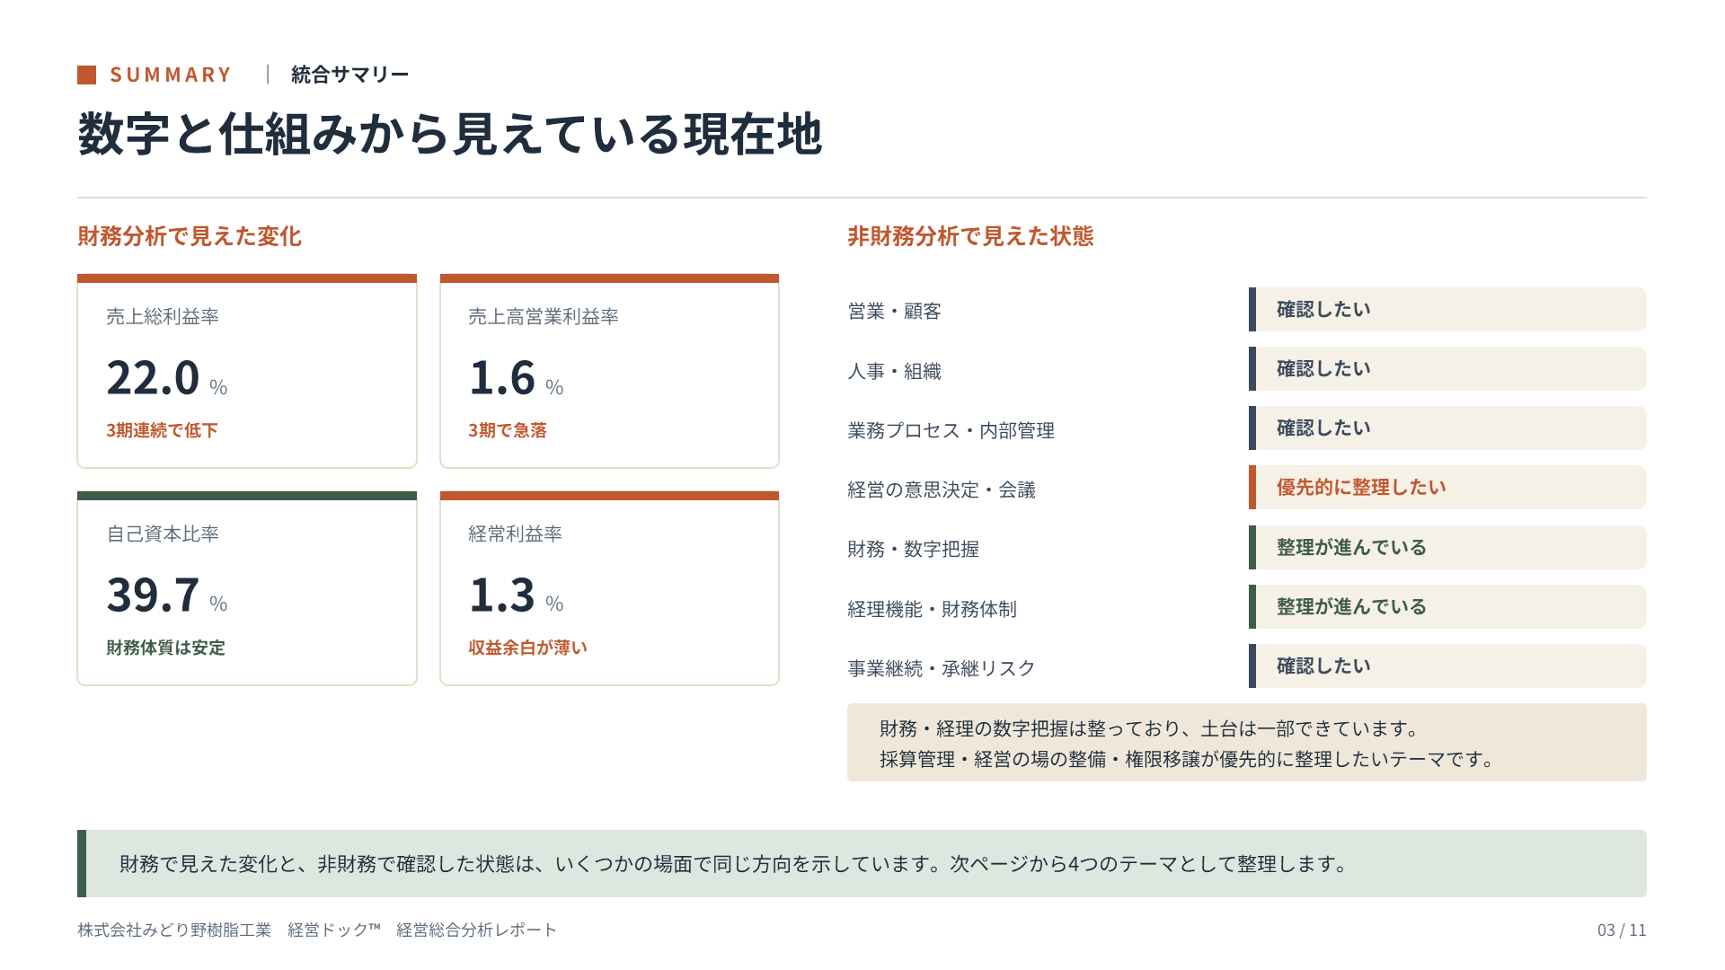Click the 確認したい status for 営業・顧客

click(1447, 309)
